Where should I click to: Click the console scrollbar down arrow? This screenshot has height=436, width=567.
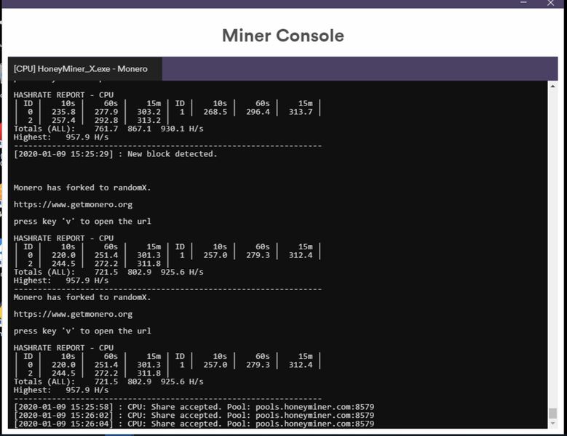tap(553, 424)
